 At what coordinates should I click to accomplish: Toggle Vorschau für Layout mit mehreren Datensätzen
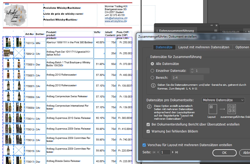[144, 145]
